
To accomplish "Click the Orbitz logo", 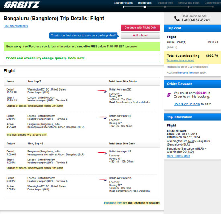I will coord(22,5).
